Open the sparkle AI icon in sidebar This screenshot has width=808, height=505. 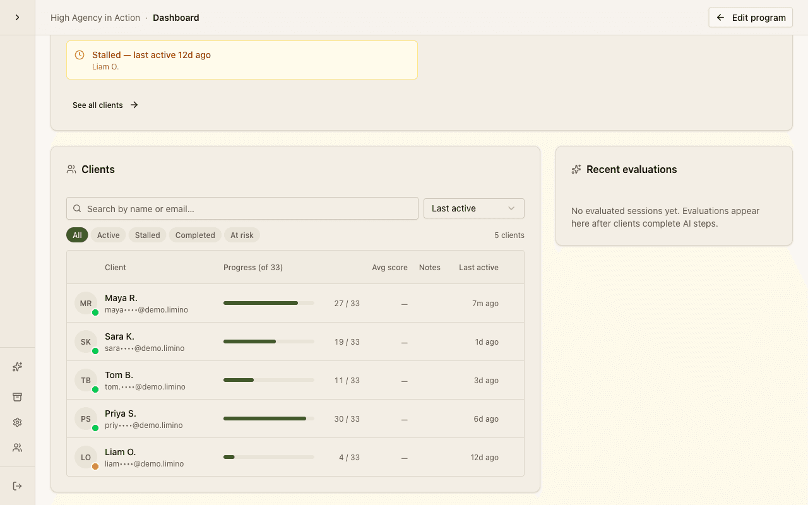[x=18, y=367]
